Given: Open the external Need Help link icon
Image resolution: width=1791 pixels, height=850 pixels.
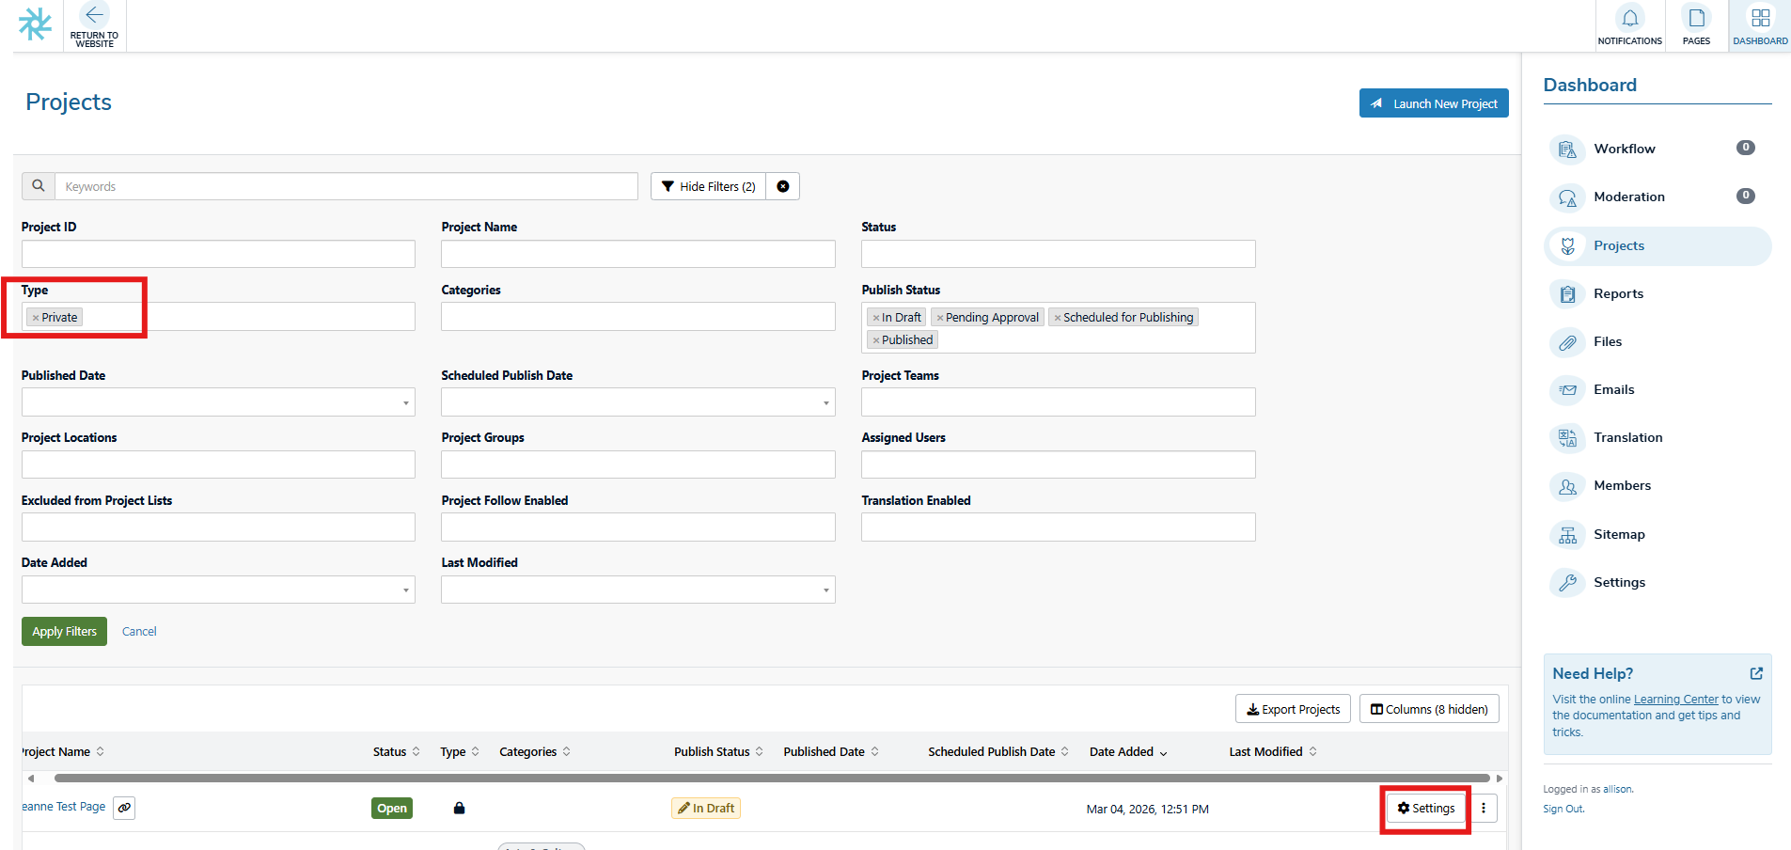Looking at the screenshot, I should [x=1755, y=673].
